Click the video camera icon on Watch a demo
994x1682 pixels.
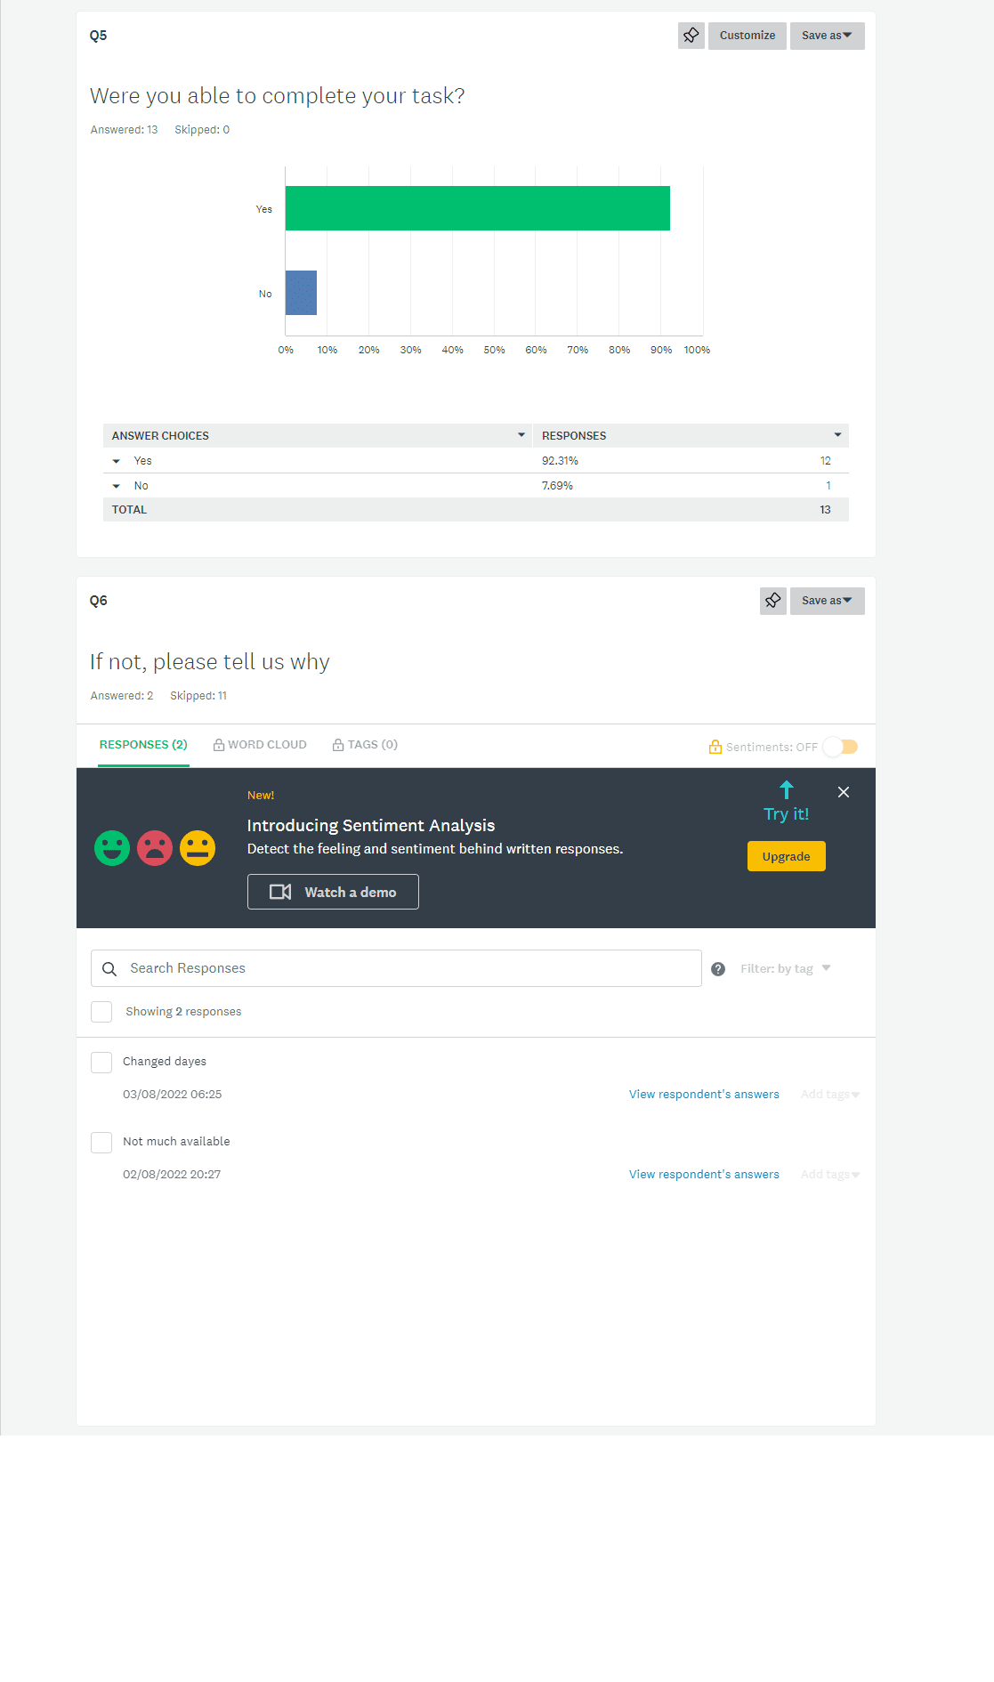[280, 892]
